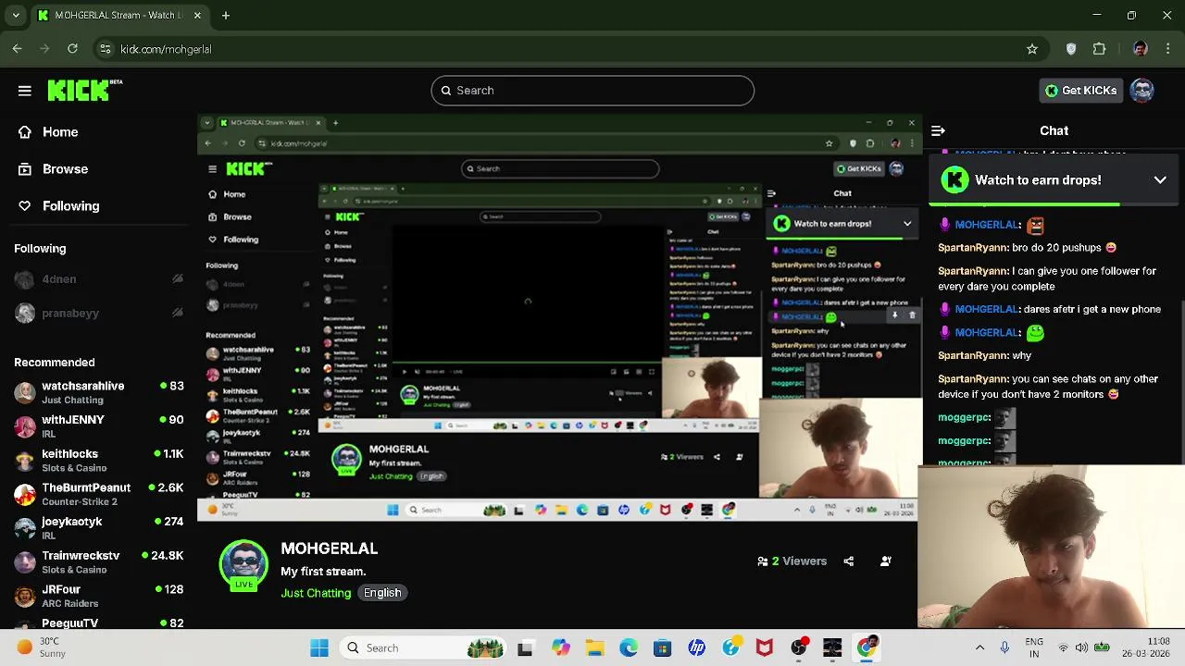Go back in browser history

(18, 49)
